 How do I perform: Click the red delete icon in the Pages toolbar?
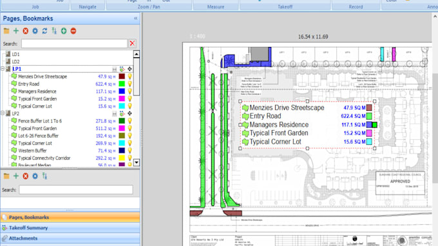click(25, 31)
